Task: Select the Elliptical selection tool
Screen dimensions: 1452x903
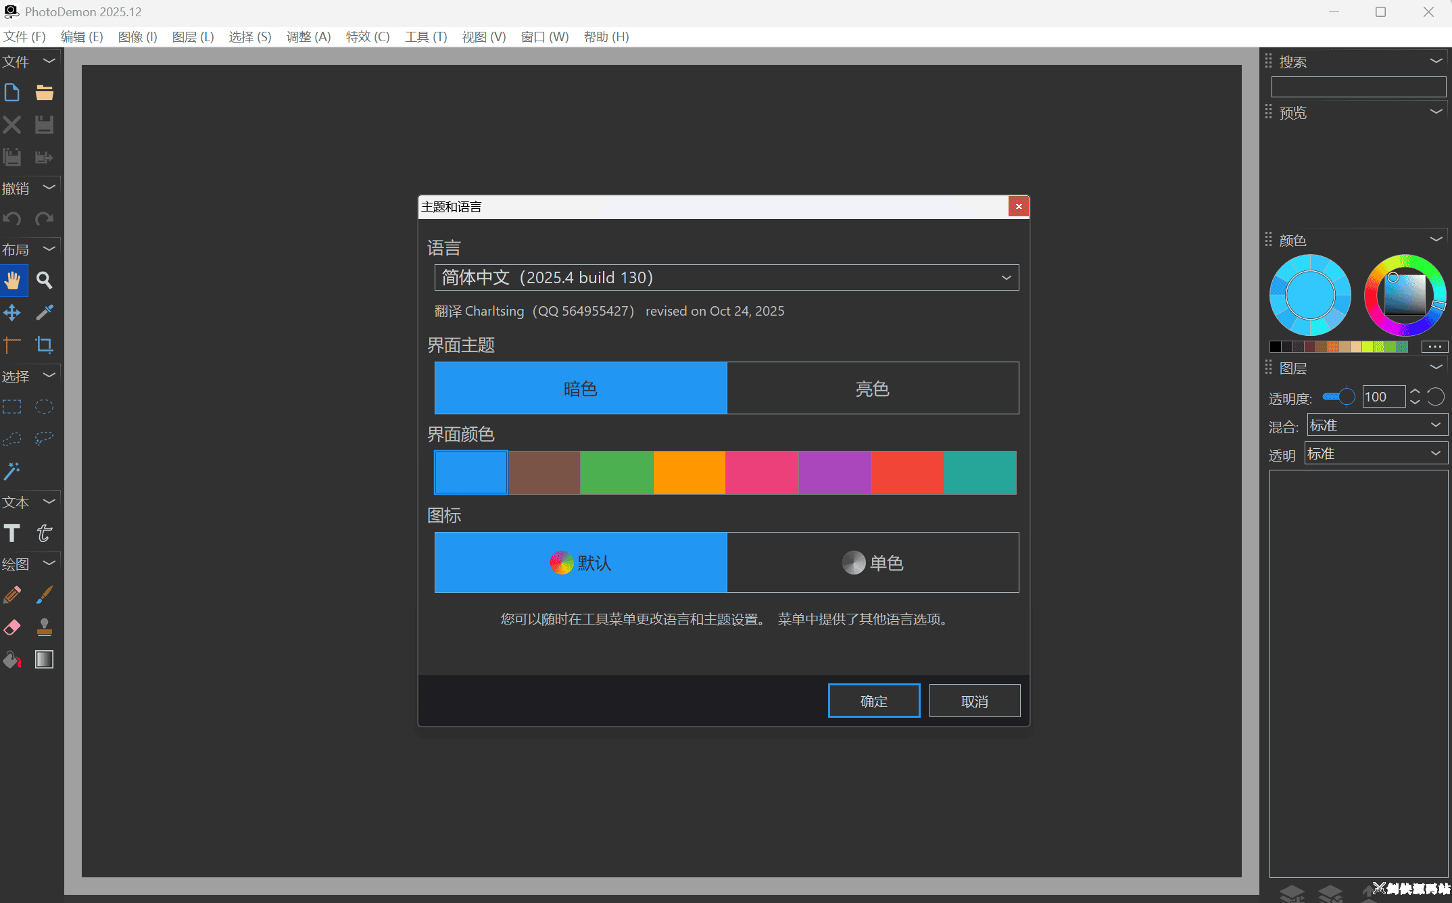Action: coord(45,407)
